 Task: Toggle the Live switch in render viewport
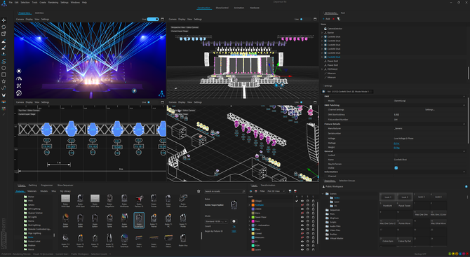153,19
